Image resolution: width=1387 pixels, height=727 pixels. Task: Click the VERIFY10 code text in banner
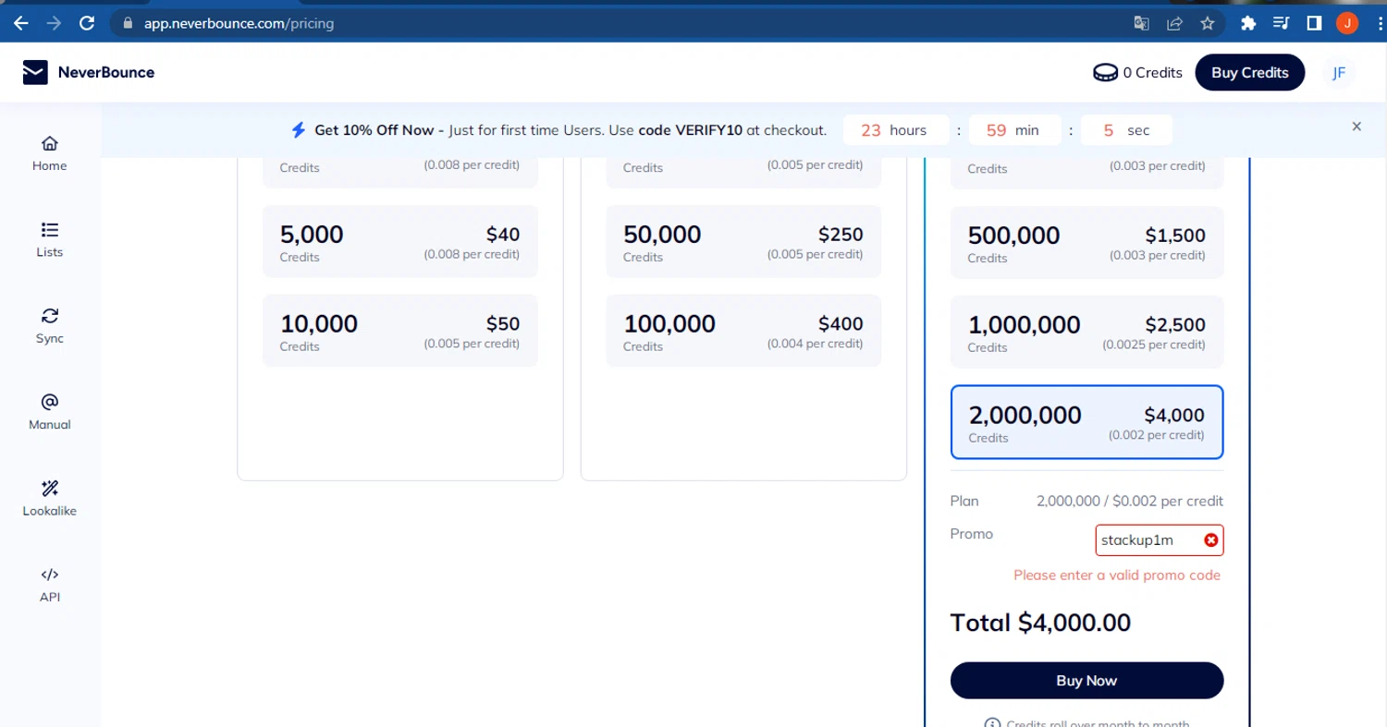click(708, 130)
